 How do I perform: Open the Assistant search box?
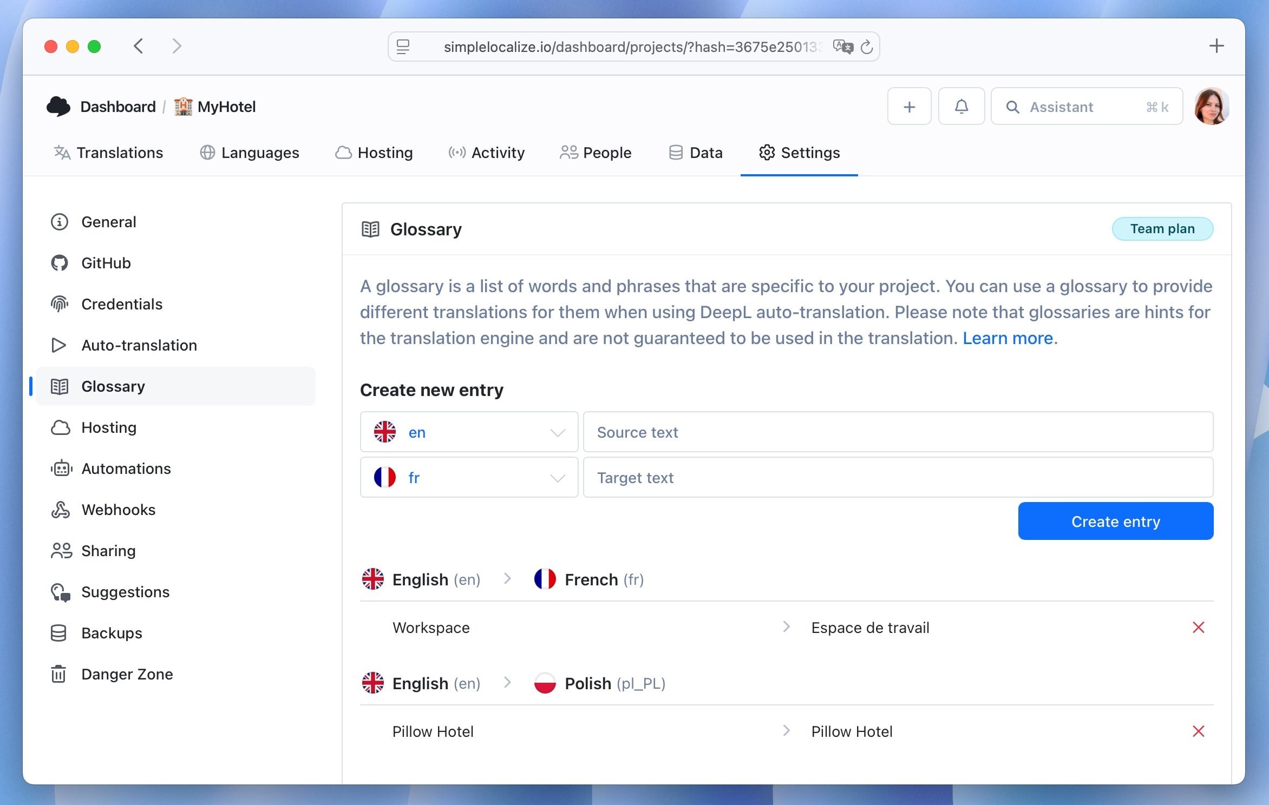pyautogui.click(x=1086, y=107)
